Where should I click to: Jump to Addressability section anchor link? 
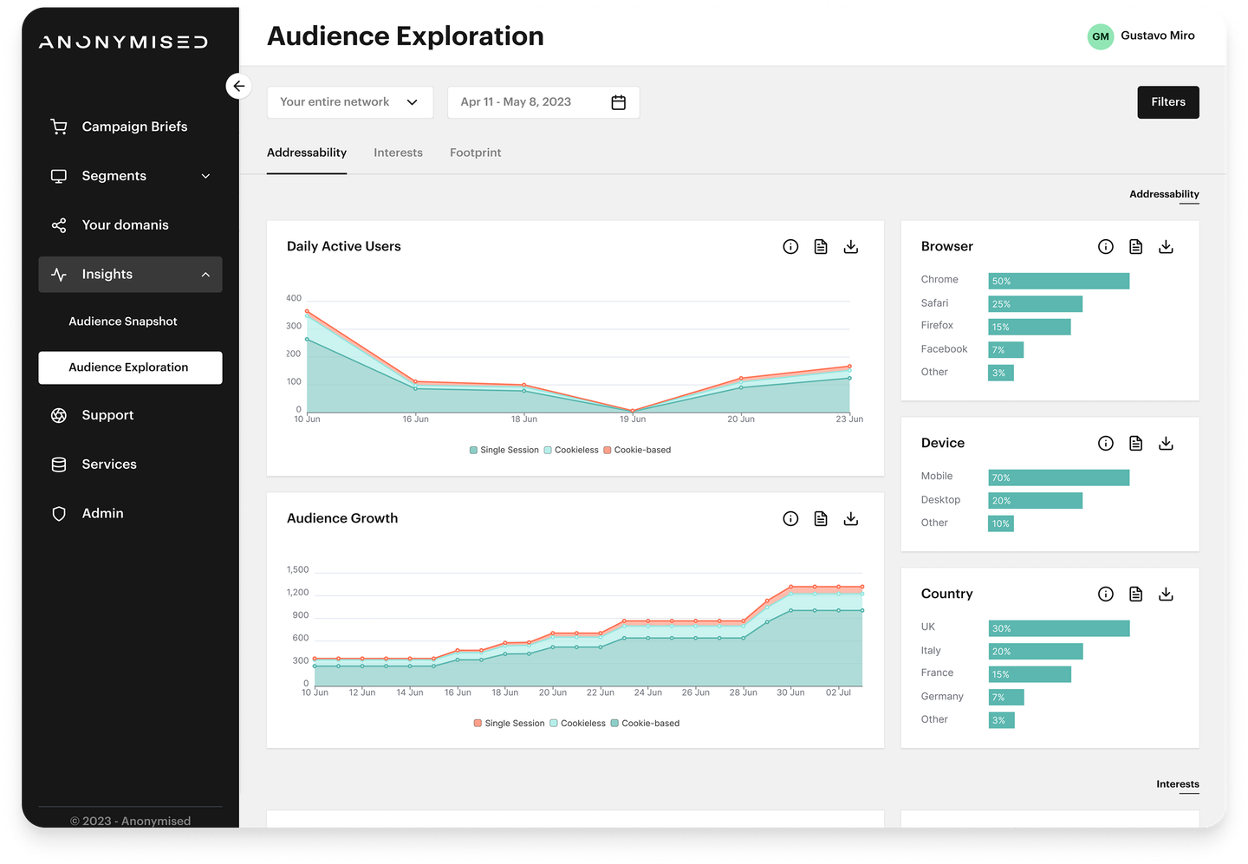click(1165, 194)
